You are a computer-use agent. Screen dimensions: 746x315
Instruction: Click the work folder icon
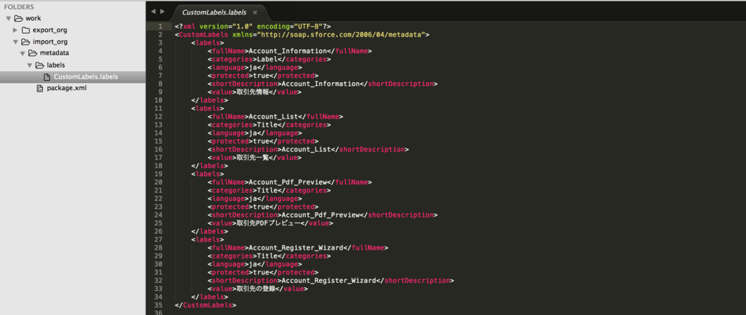(x=18, y=18)
